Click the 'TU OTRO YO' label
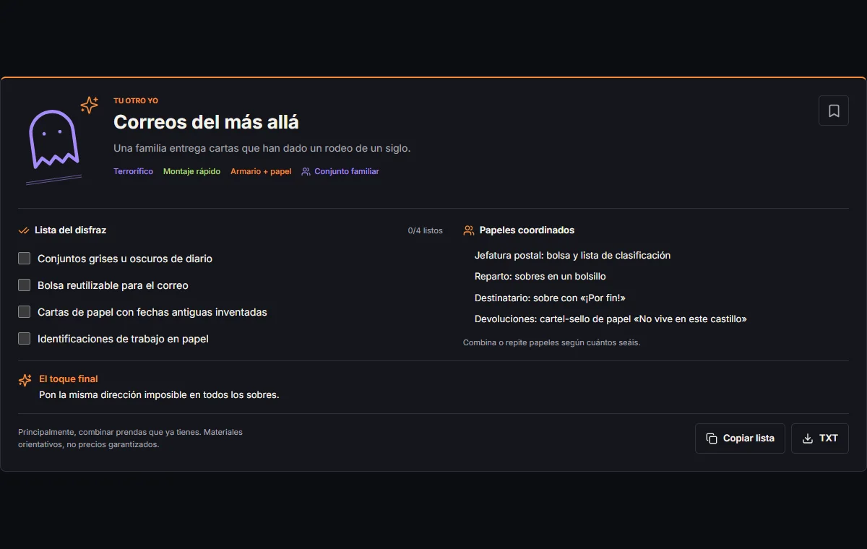This screenshot has height=549, width=867. 136,101
